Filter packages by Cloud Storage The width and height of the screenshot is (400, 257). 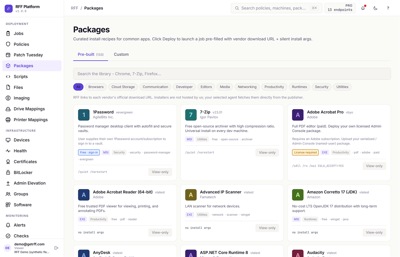pyautogui.click(x=123, y=87)
